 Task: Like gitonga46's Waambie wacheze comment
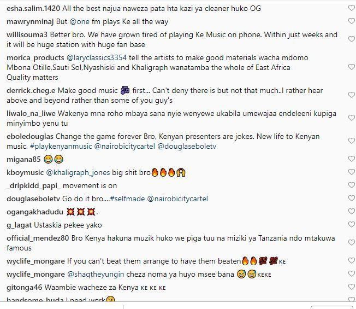coord(352,287)
